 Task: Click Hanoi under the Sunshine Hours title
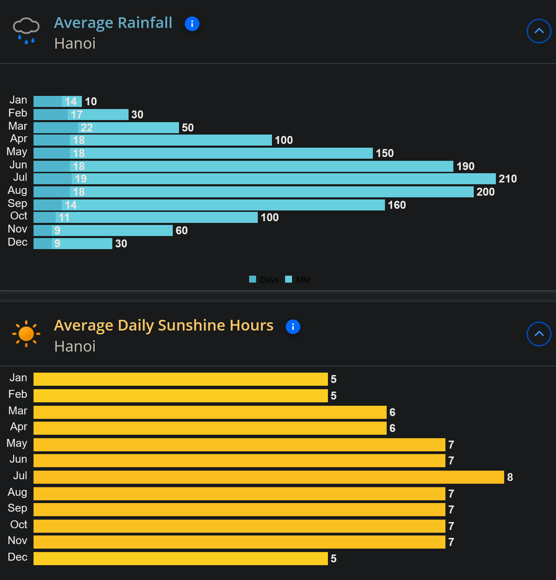tap(75, 346)
